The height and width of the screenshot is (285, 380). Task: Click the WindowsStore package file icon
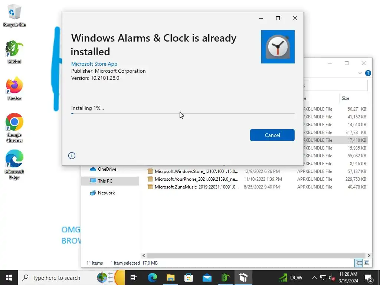150,171
